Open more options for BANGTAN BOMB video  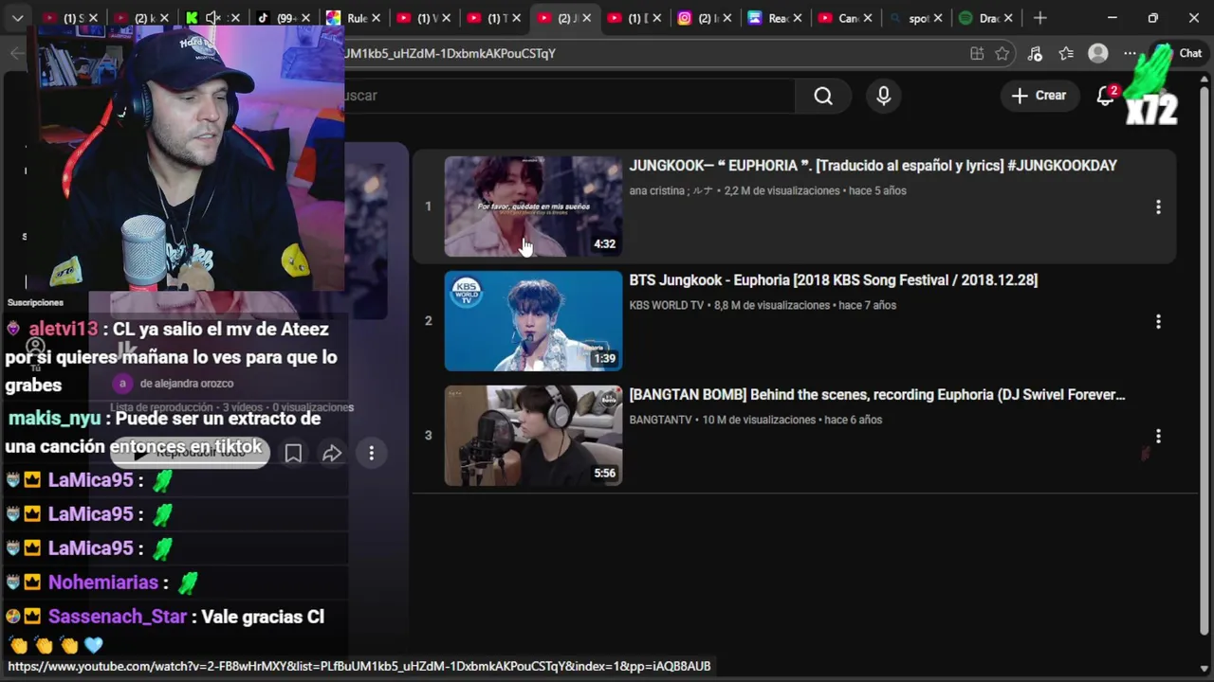pos(1158,436)
